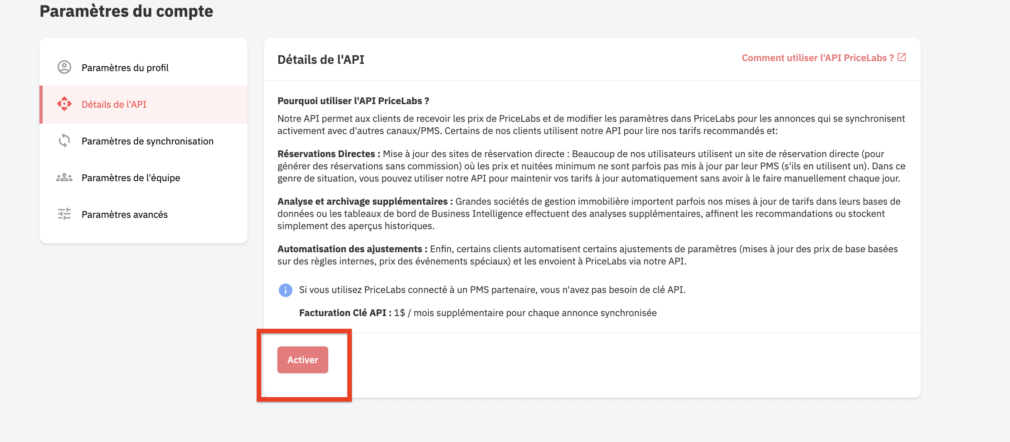This screenshot has height=442, width=1010.
Task: Click the Automatisation des ajustements label
Action: [x=352, y=249]
